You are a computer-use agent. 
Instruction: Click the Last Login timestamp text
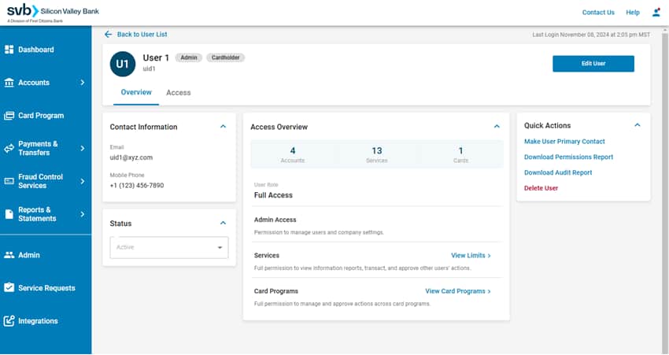591,35
